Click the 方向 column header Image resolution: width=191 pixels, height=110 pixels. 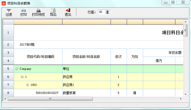(x=135, y=57)
